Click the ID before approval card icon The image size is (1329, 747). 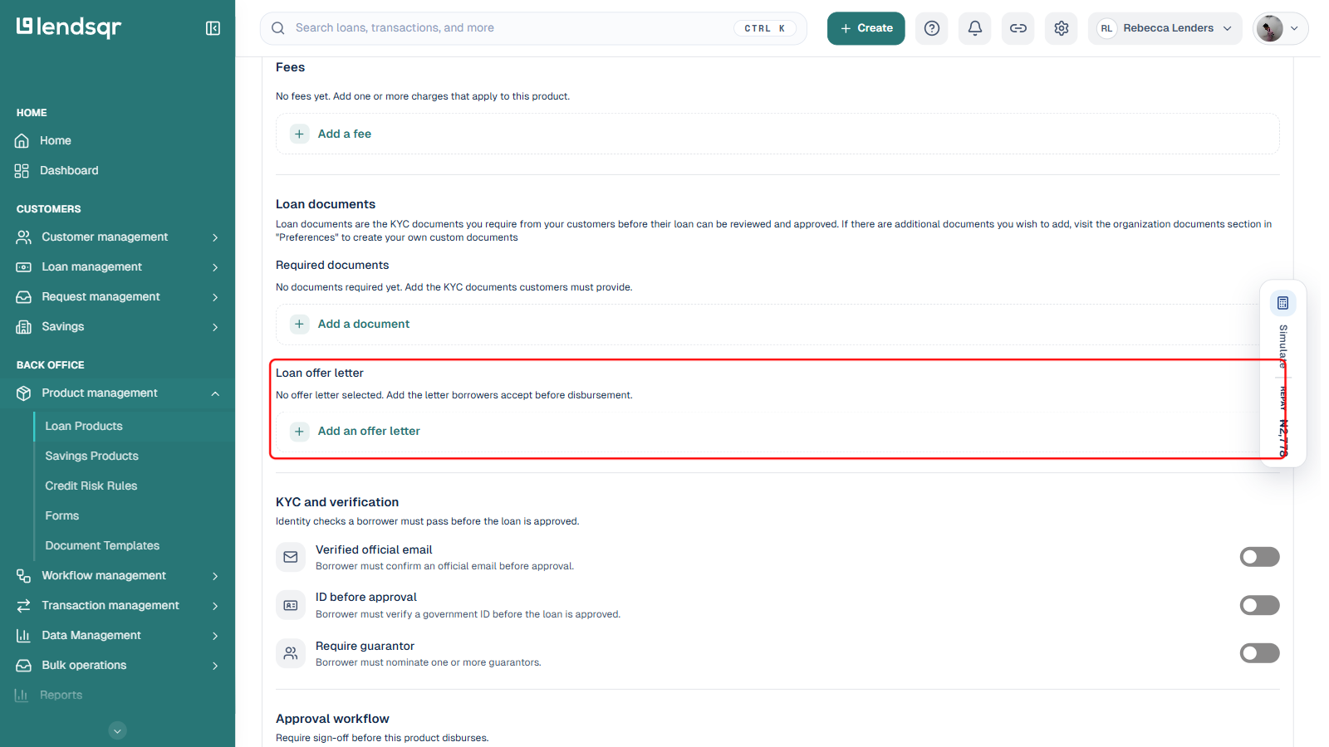[x=291, y=605]
